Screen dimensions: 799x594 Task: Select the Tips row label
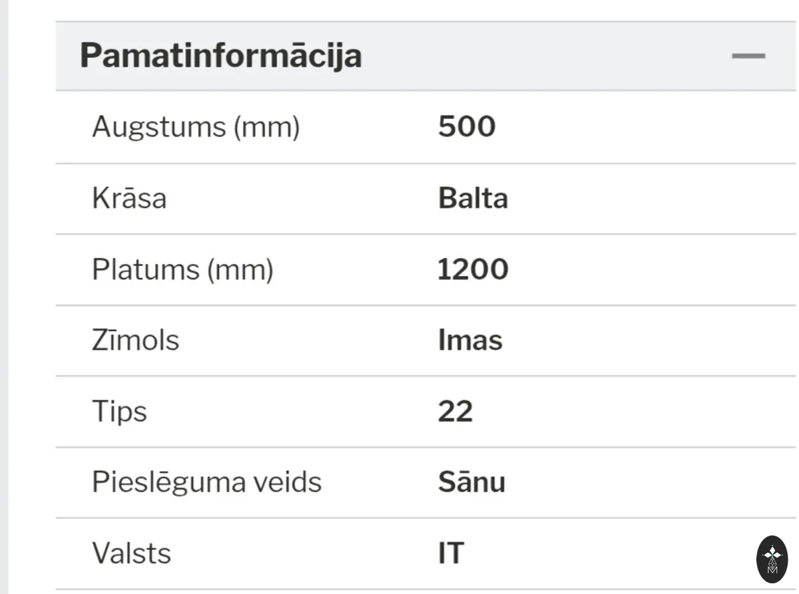pyautogui.click(x=119, y=411)
